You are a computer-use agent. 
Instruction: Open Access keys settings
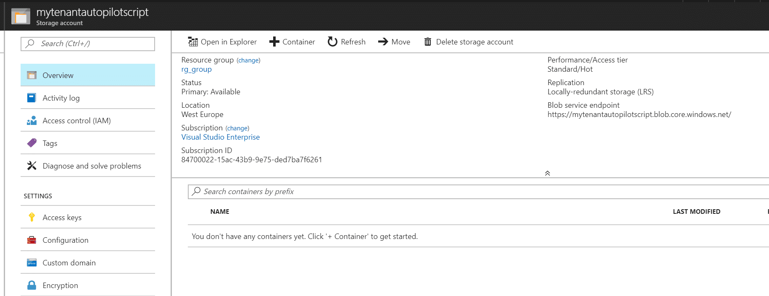click(x=88, y=217)
